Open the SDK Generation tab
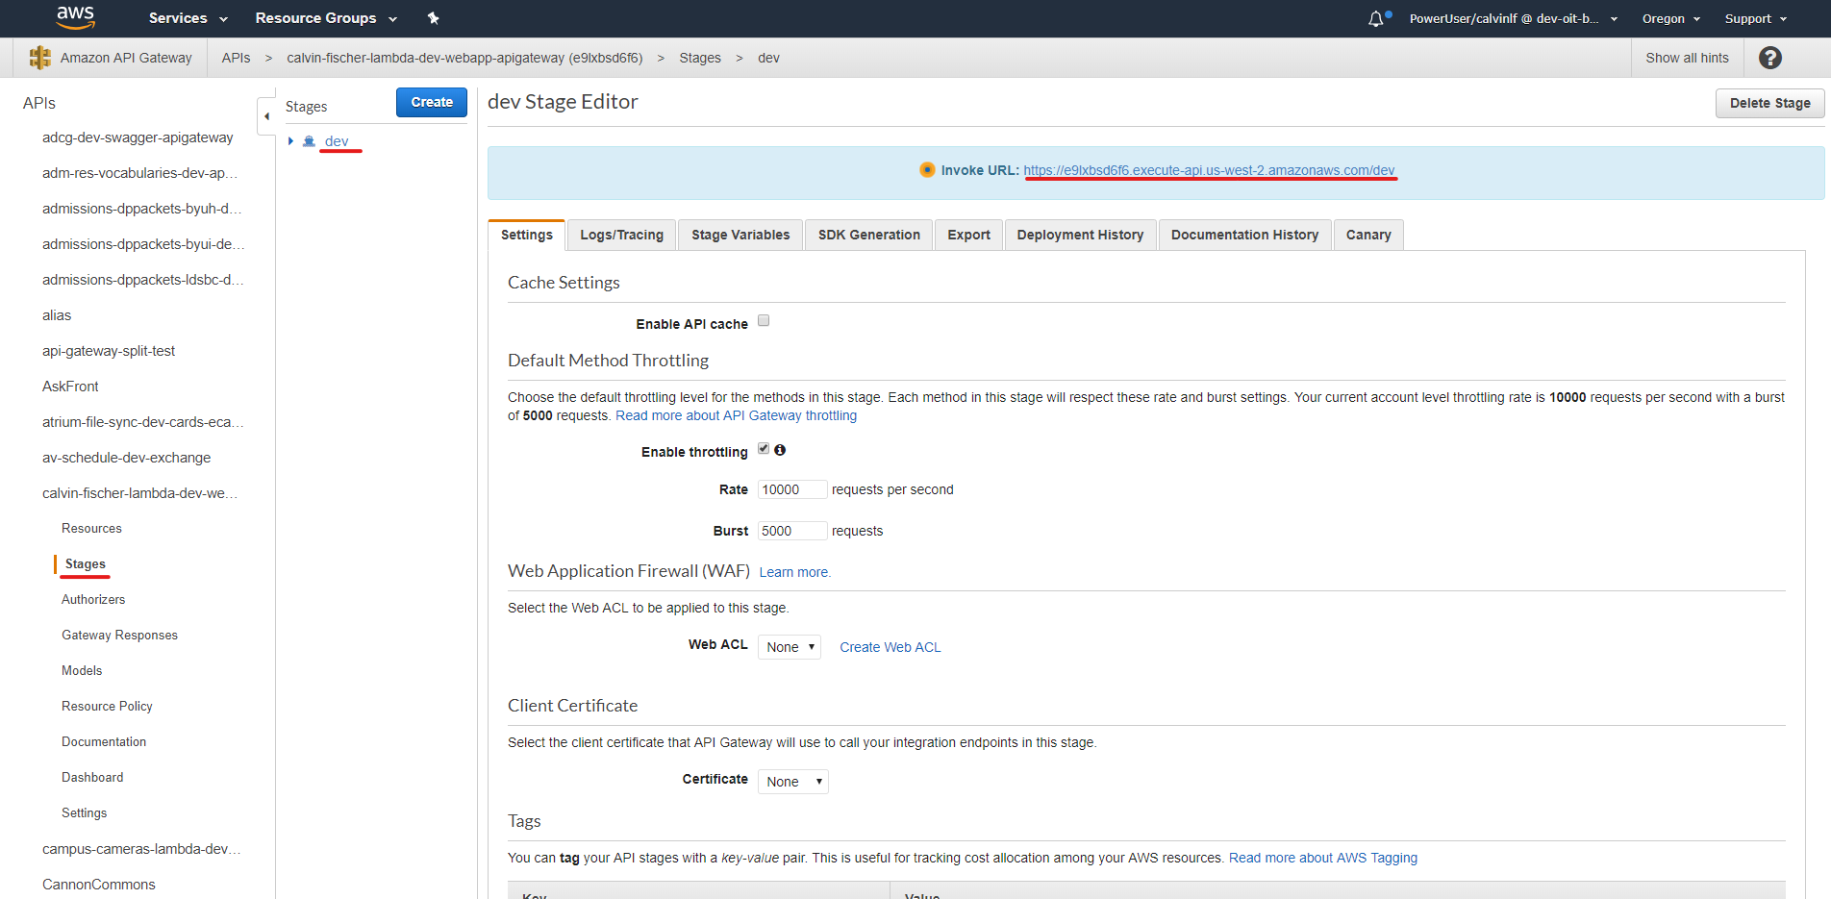This screenshot has width=1831, height=899. 869,235
